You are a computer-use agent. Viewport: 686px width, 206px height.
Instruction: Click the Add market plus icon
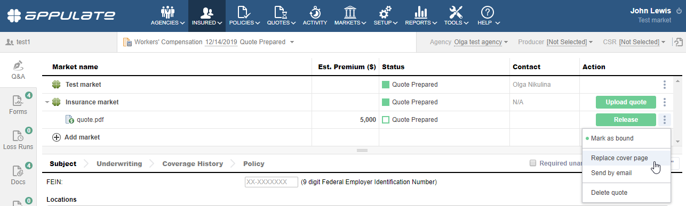pos(57,137)
